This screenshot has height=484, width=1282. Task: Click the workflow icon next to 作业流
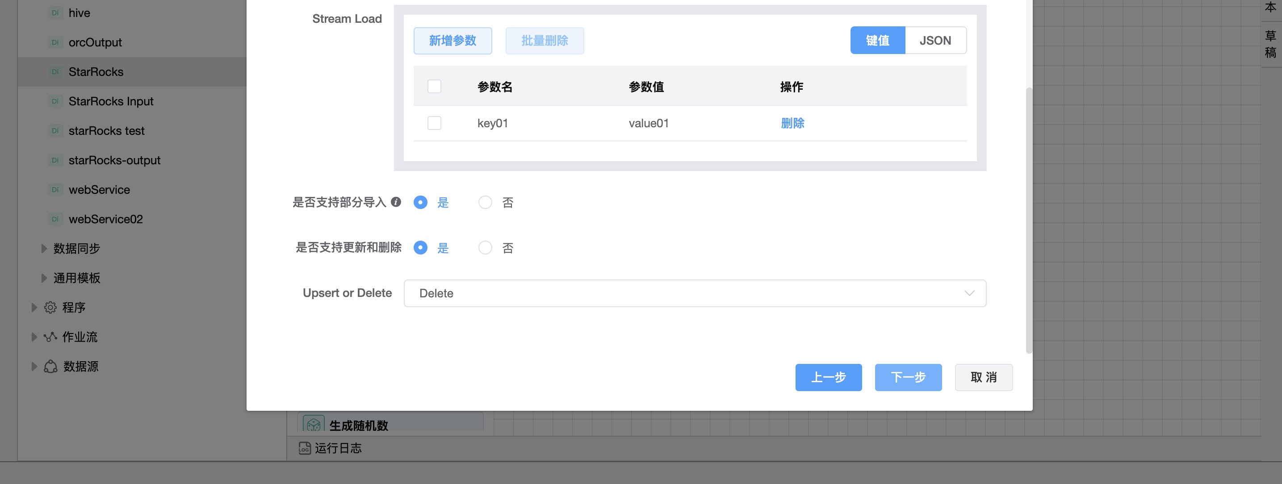click(x=50, y=337)
